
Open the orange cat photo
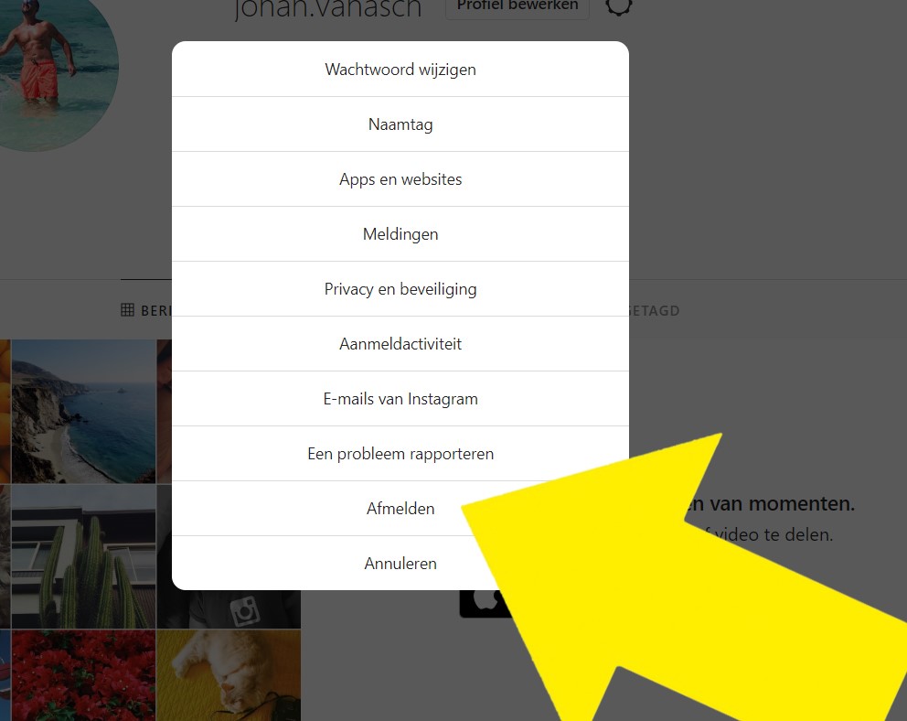[229, 675]
